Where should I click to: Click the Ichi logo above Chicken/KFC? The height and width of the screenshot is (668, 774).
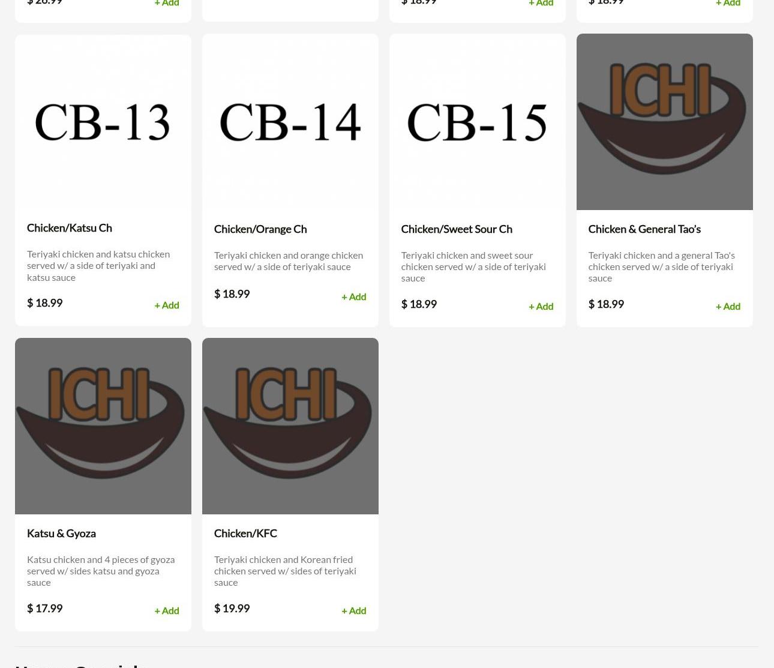[x=290, y=426]
